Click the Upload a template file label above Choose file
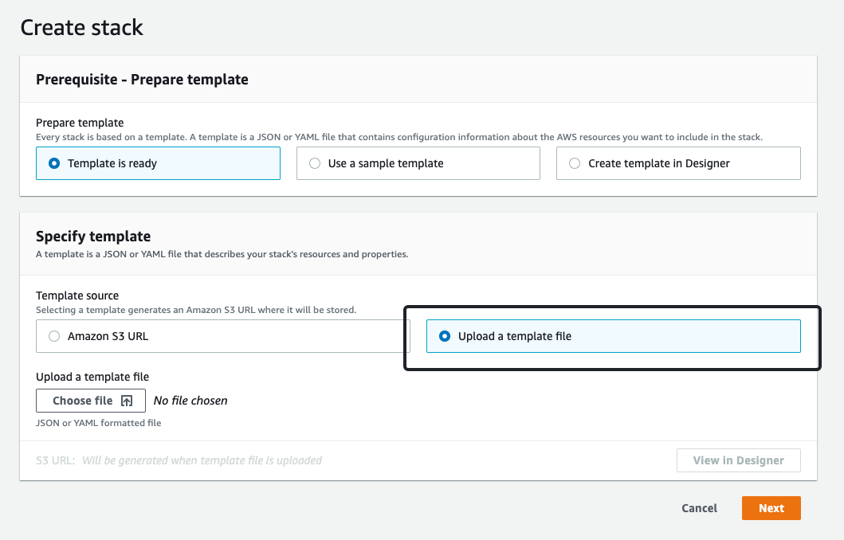This screenshot has width=844, height=540. pos(92,377)
